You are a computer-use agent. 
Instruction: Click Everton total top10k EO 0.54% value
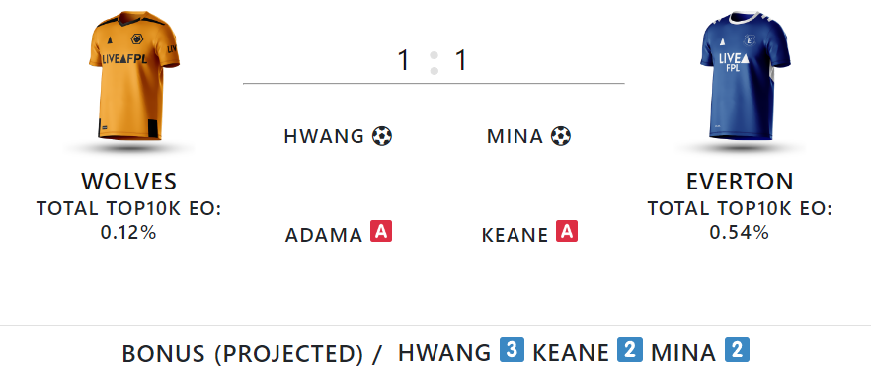[740, 233]
